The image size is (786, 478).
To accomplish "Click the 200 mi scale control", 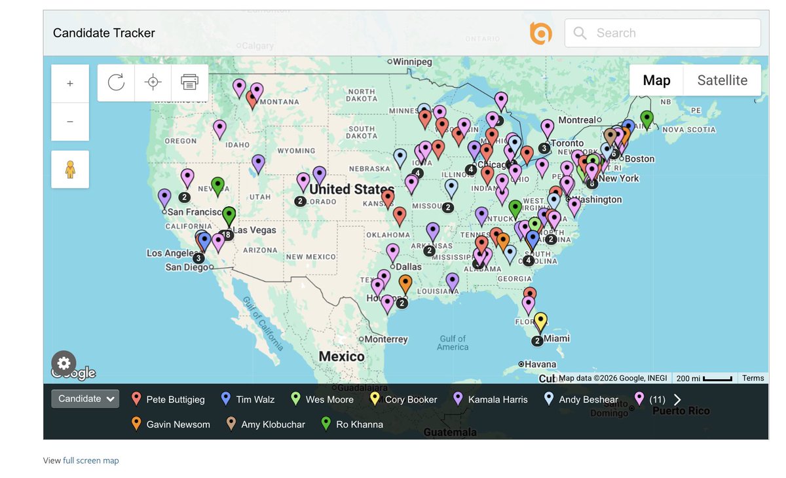I will click(x=704, y=378).
